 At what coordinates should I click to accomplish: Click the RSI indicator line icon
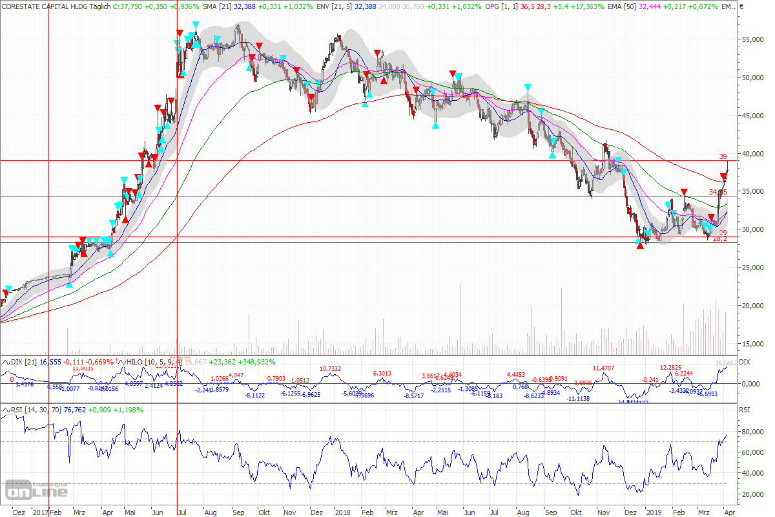(x=5, y=408)
